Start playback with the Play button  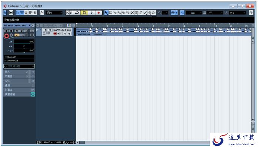pos(91,13)
